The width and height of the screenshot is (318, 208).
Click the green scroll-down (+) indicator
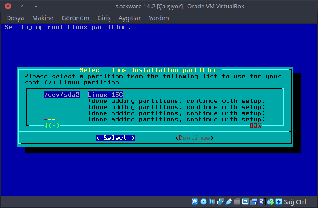(x=52, y=125)
